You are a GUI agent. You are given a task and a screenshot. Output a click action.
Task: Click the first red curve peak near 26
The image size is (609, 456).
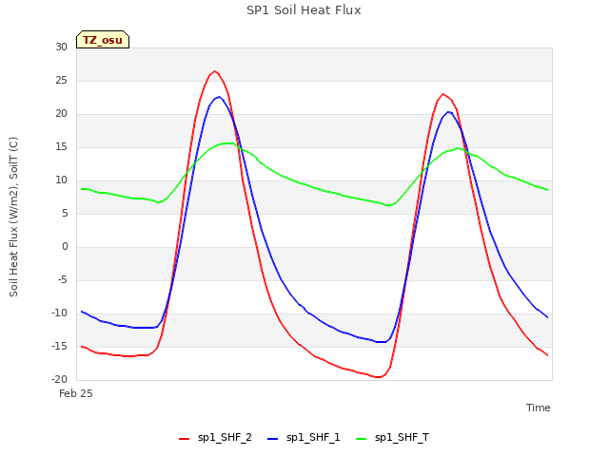coord(214,71)
